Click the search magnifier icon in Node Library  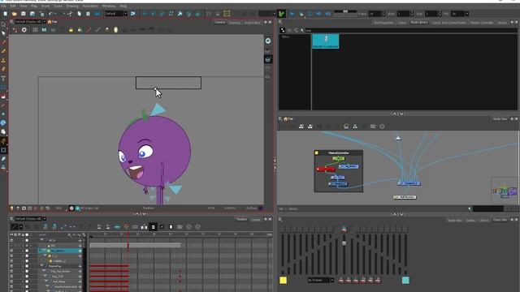coord(302,30)
